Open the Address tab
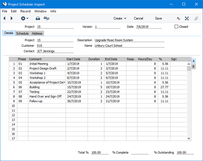This screenshot has height=161, width=203. tap(37, 33)
